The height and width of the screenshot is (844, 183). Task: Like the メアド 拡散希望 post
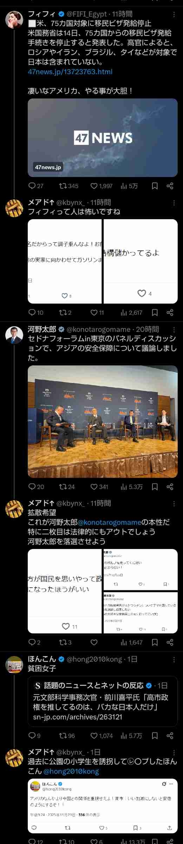point(94,642)
